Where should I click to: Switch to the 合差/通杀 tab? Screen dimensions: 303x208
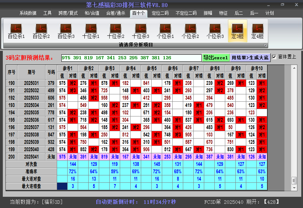coord(116,13)
